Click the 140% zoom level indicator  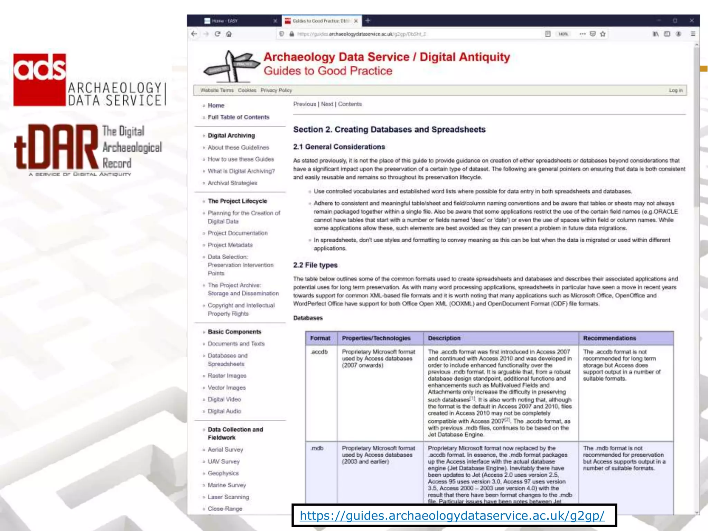coord(563,34)
